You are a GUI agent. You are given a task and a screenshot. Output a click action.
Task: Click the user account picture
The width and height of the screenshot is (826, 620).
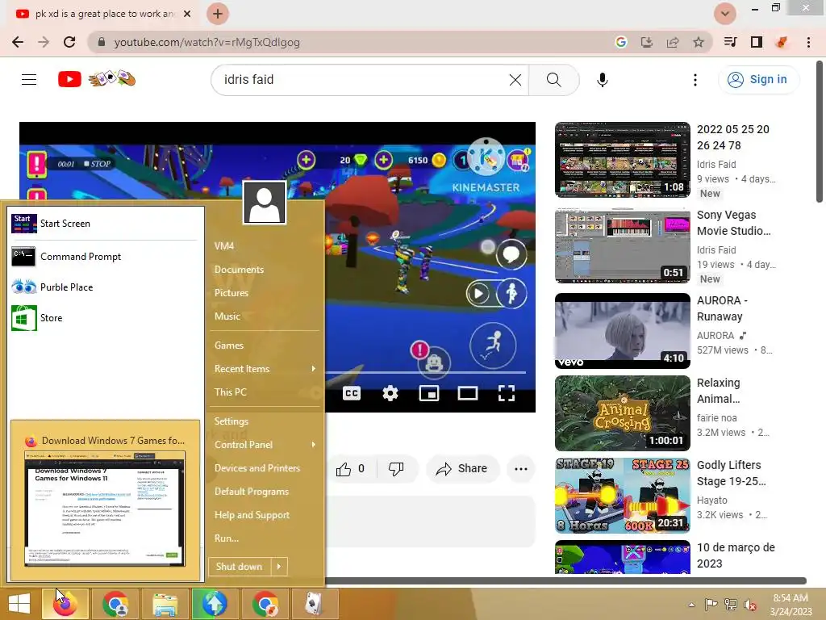[265, 203]
